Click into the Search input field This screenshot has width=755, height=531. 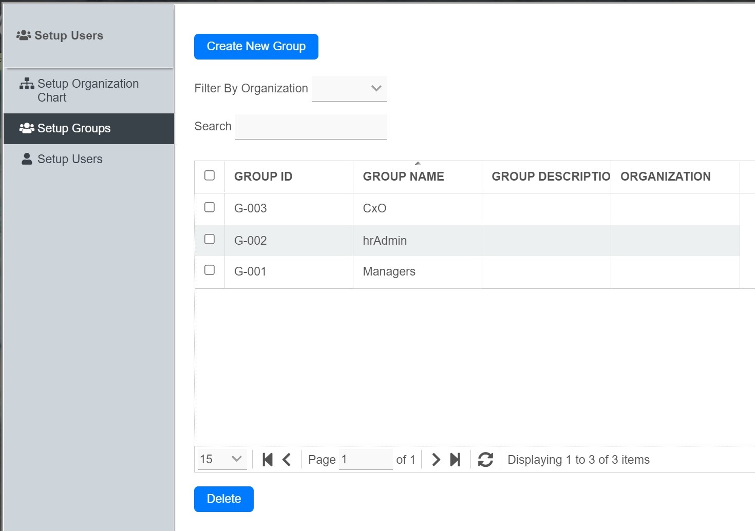[311, 127]
